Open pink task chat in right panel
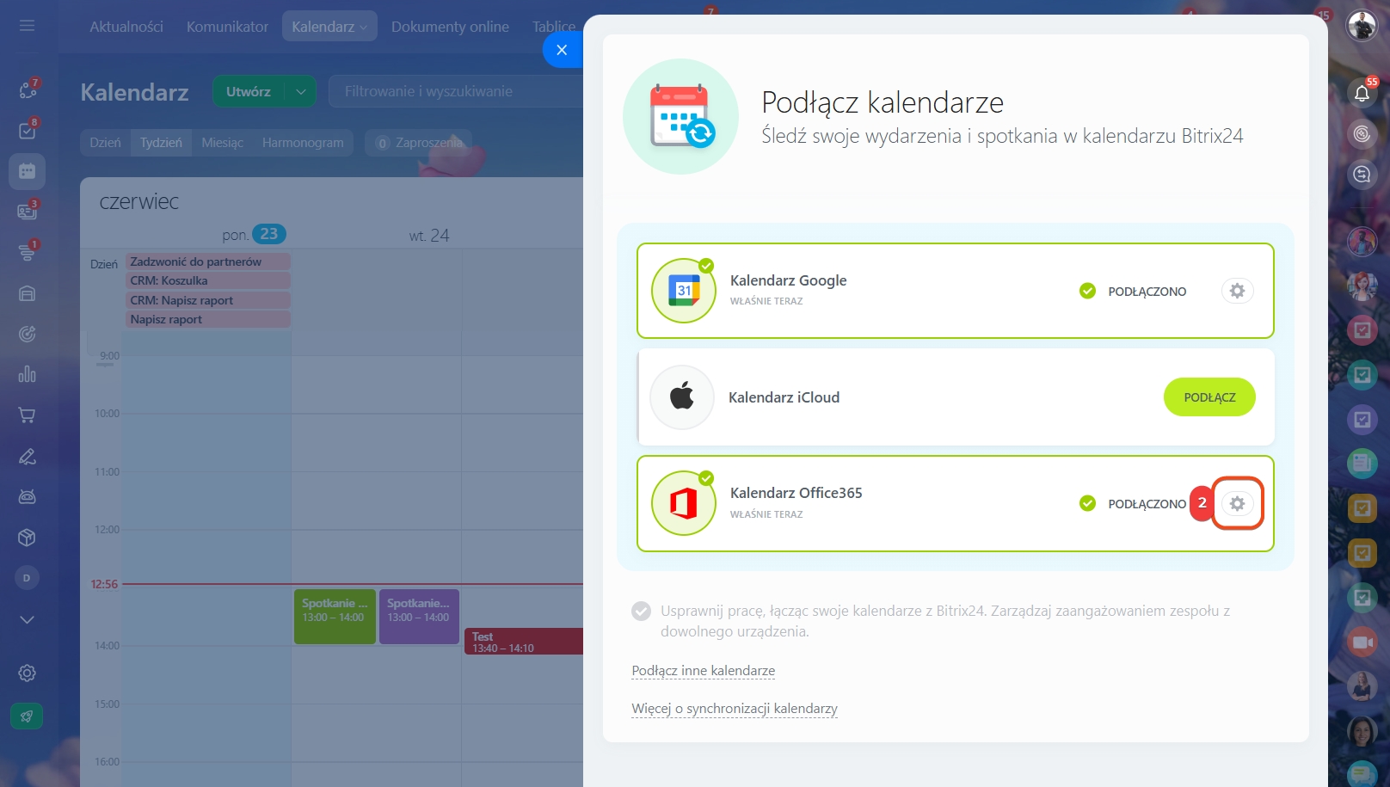Viewport: 1390px width, 787px height. click(x=1362, y=329)
